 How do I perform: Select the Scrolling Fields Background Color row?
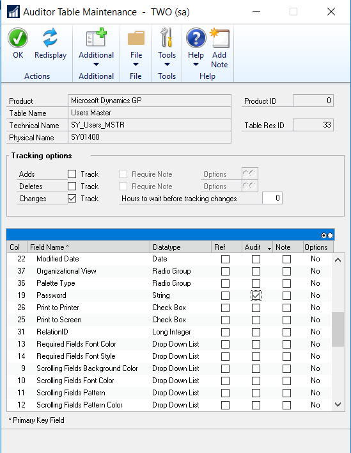pos(169,368)
